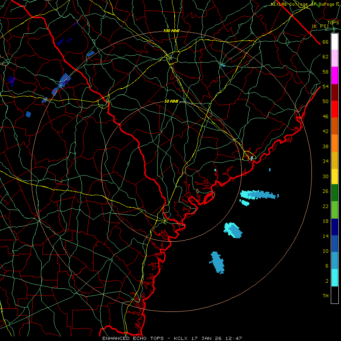
Task: Click the '22' legend value
Action: coord(325,206)
